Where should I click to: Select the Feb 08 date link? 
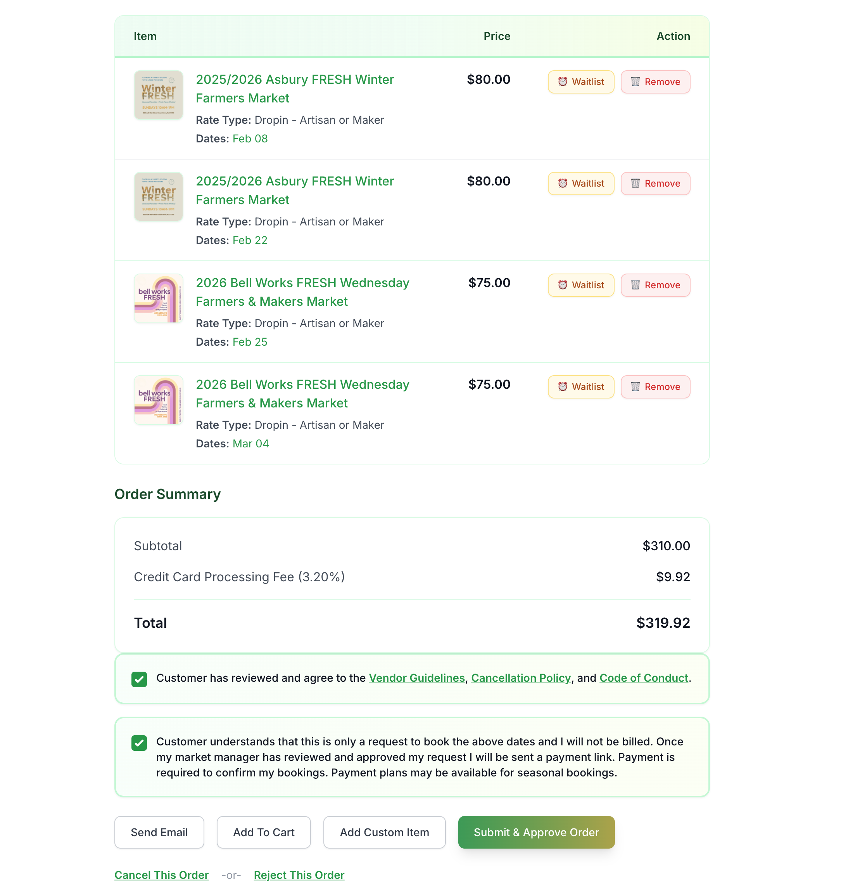(x=250, y=139)
